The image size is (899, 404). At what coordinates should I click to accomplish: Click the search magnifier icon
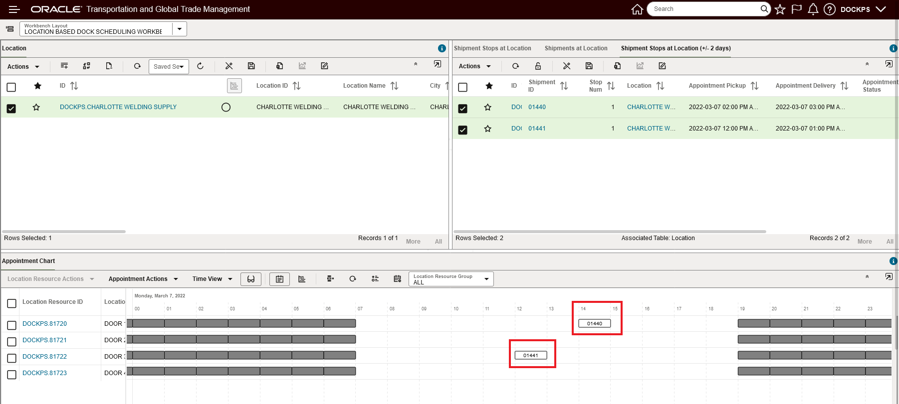[764, 9]
